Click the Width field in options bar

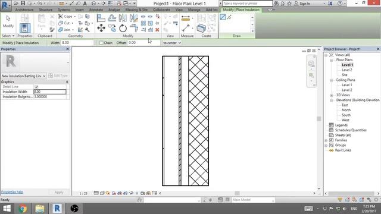[77, 43]
